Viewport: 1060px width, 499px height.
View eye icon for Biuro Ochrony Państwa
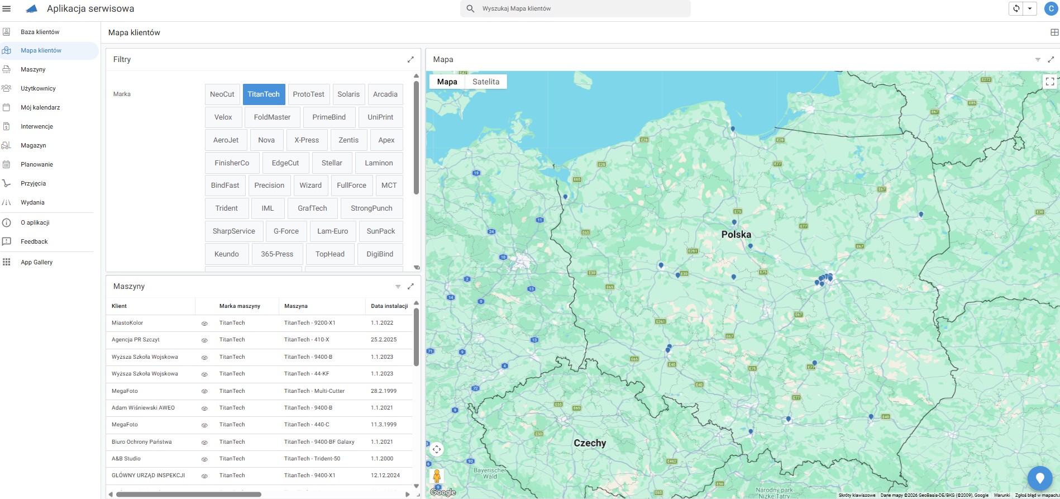pyautogui.click(x=204, y=443)
